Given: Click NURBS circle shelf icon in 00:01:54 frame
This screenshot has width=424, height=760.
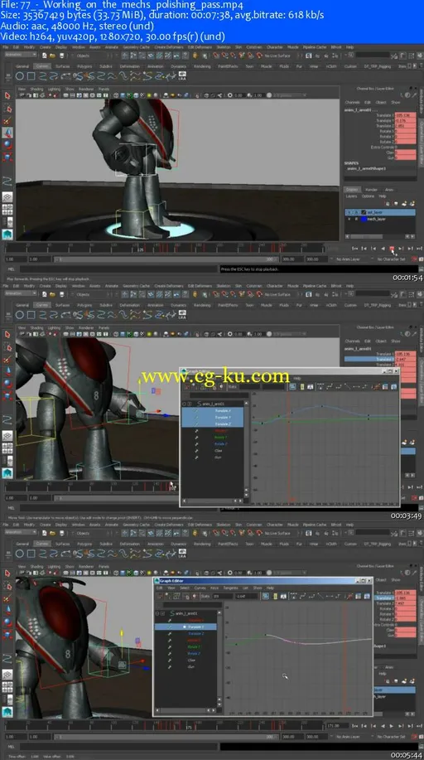Looking at the screenshot, I should coord(19,76).
